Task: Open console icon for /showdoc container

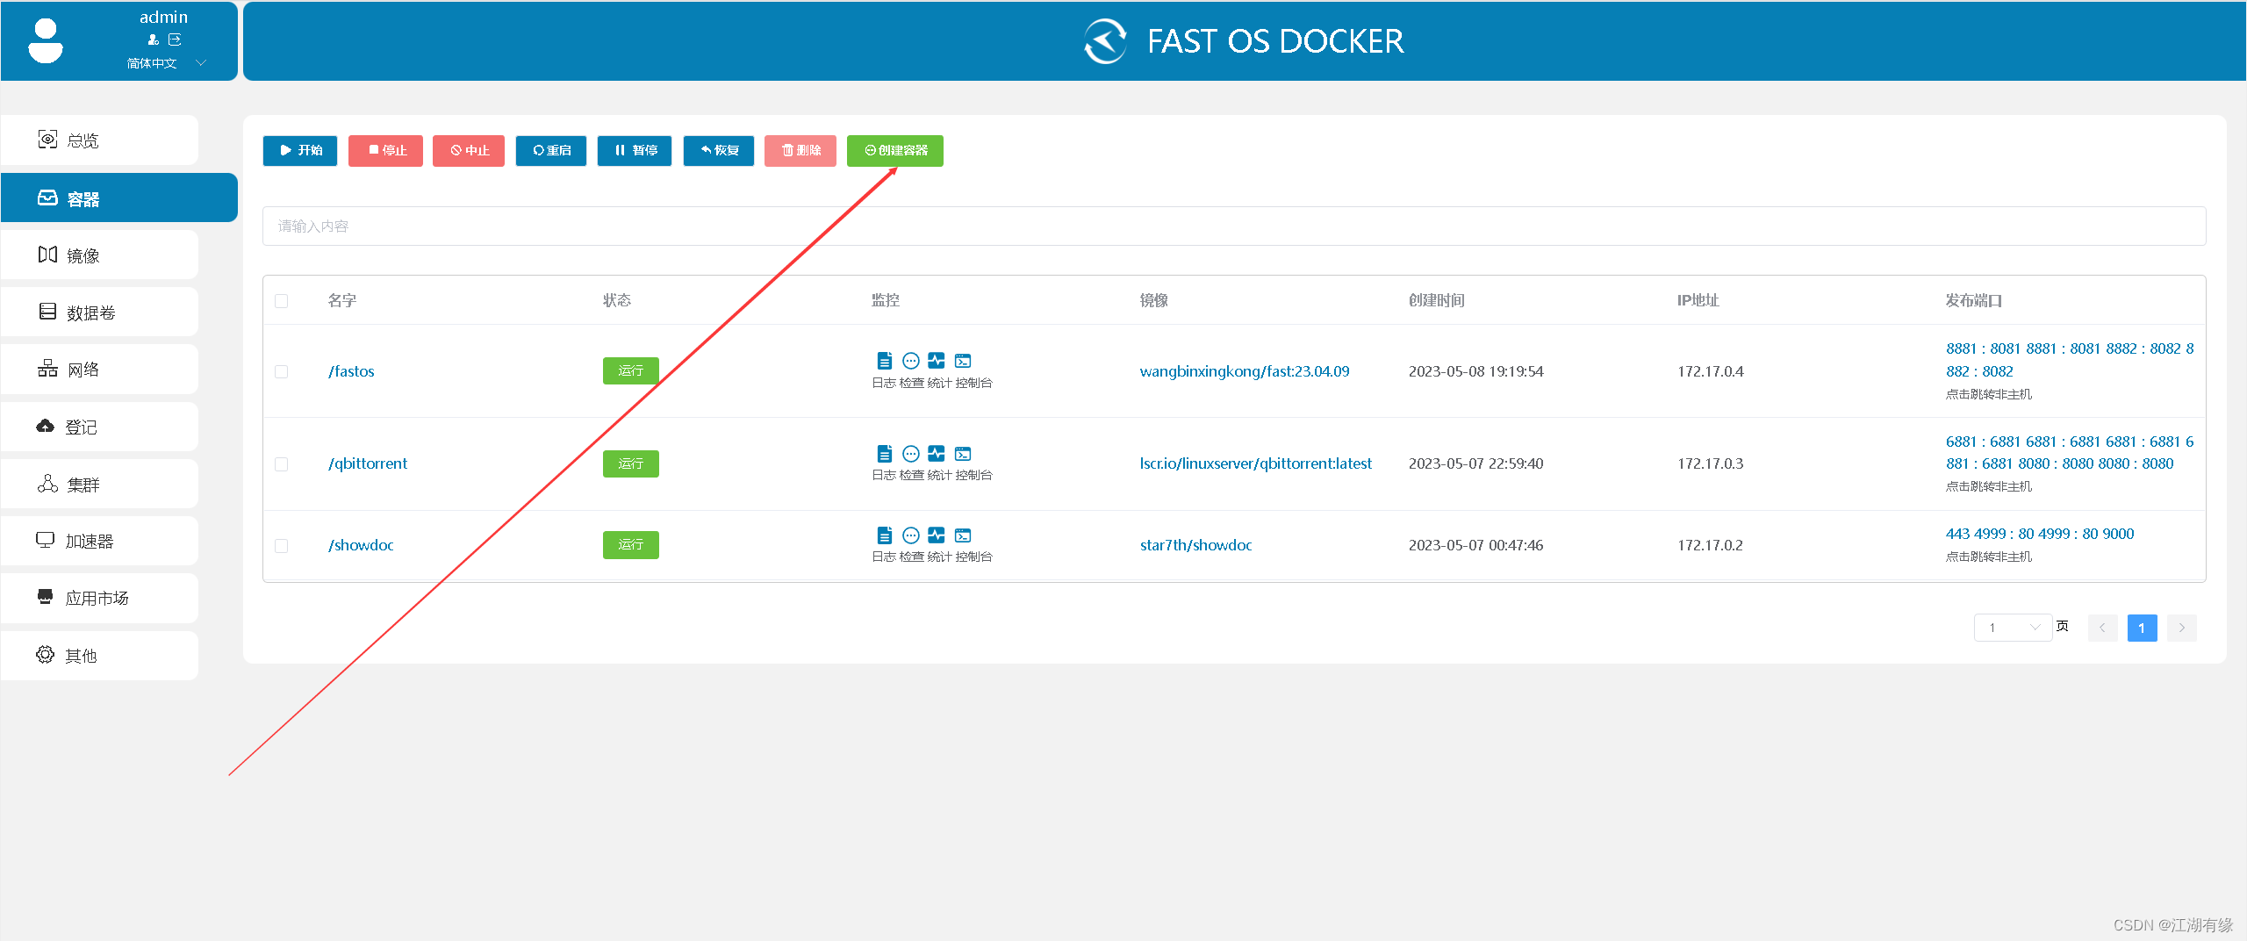Action: pos(963,535)
